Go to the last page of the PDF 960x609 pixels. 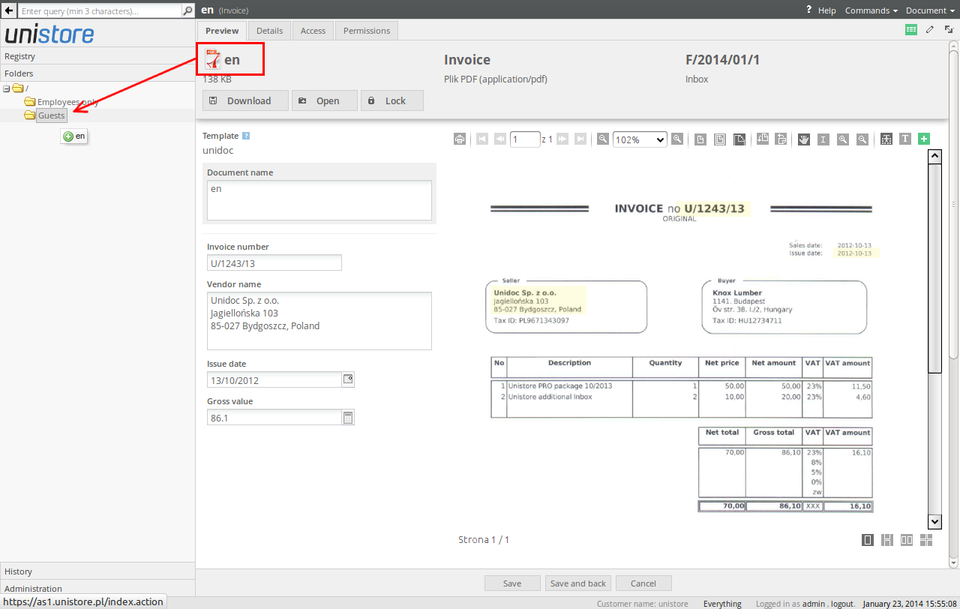coord(580,139)
